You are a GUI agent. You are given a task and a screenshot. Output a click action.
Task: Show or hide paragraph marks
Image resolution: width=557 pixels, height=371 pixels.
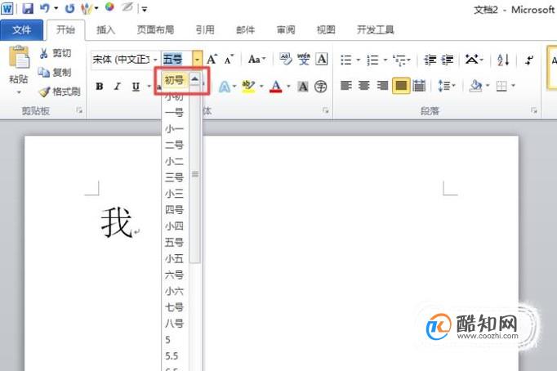(x=529, y=60)
